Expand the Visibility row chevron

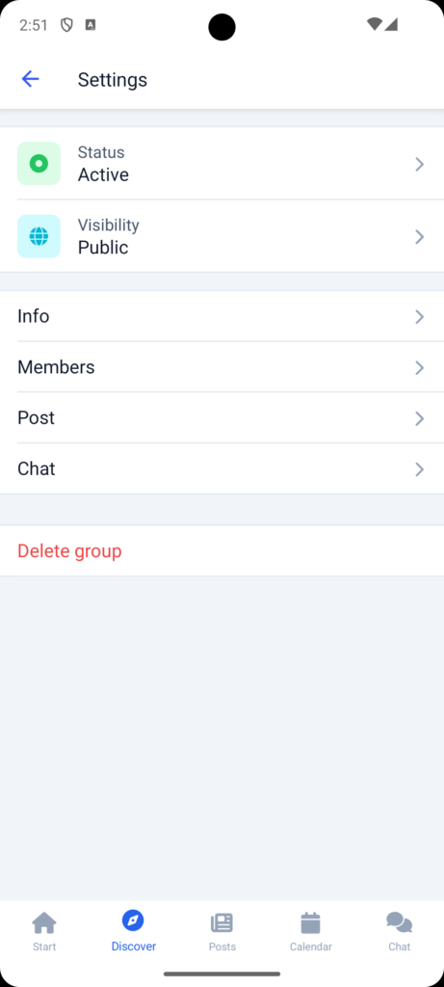[420, 237]
